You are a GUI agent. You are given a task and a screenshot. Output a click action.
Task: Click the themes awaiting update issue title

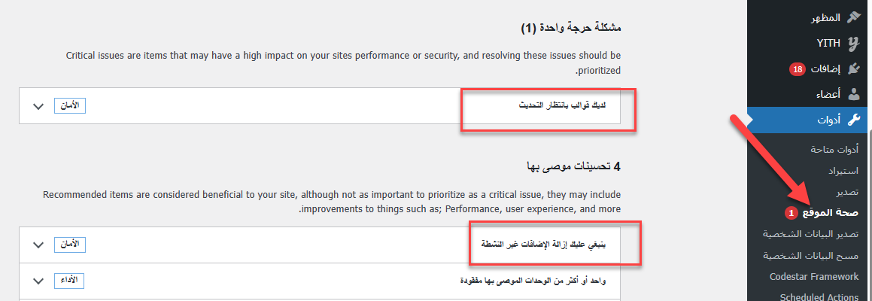pos(567,106)
